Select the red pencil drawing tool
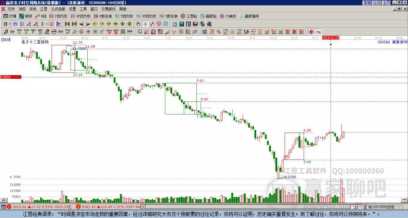 coord(6,32)
